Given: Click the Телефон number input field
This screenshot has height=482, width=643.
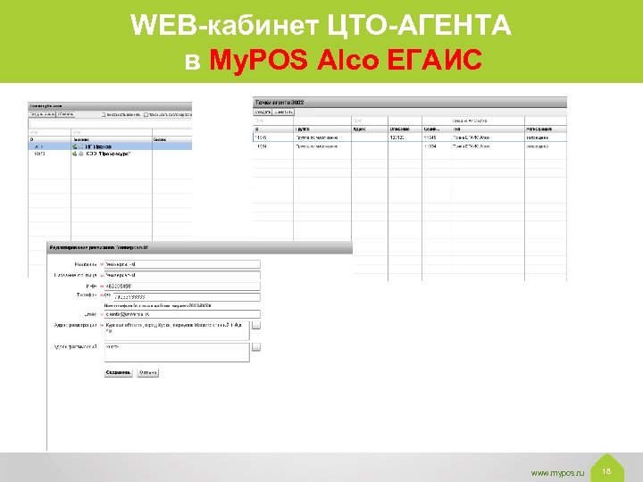Looking at the screenshot, I should point(187,296).
